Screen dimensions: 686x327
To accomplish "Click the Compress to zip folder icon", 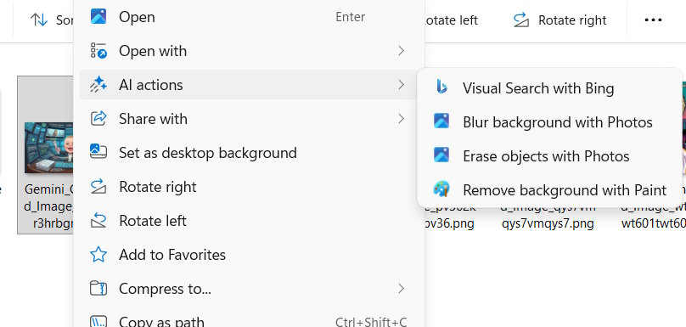I will pos(98,289).
